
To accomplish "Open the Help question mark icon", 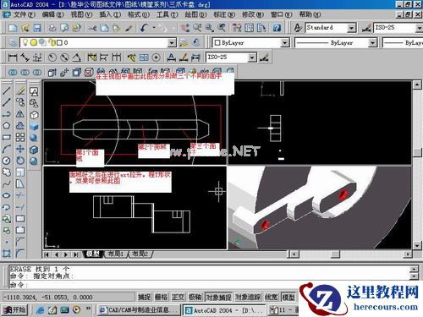I will (277, 28).
